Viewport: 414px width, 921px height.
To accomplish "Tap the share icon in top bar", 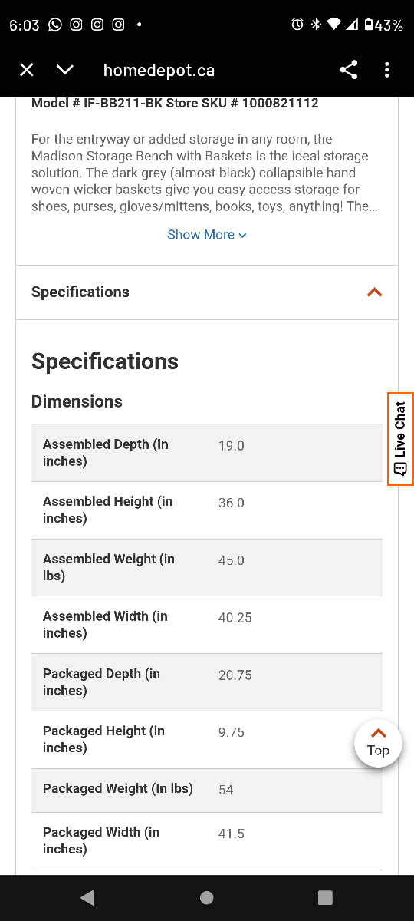I will (349, 70).
